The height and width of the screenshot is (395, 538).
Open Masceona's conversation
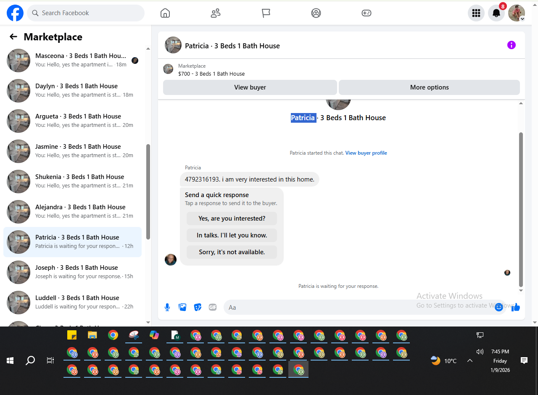click(72, 61)
